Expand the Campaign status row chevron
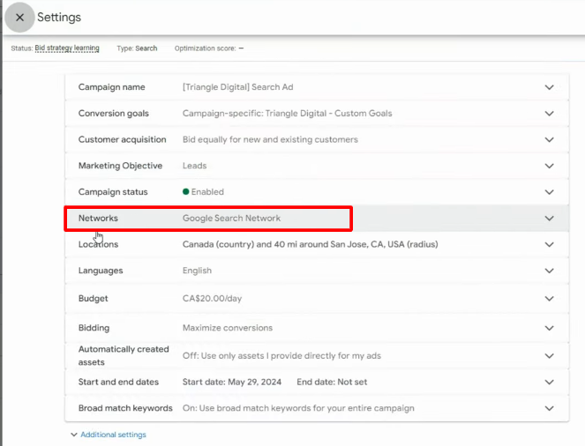The image size is (585, 446). point(549,192)
